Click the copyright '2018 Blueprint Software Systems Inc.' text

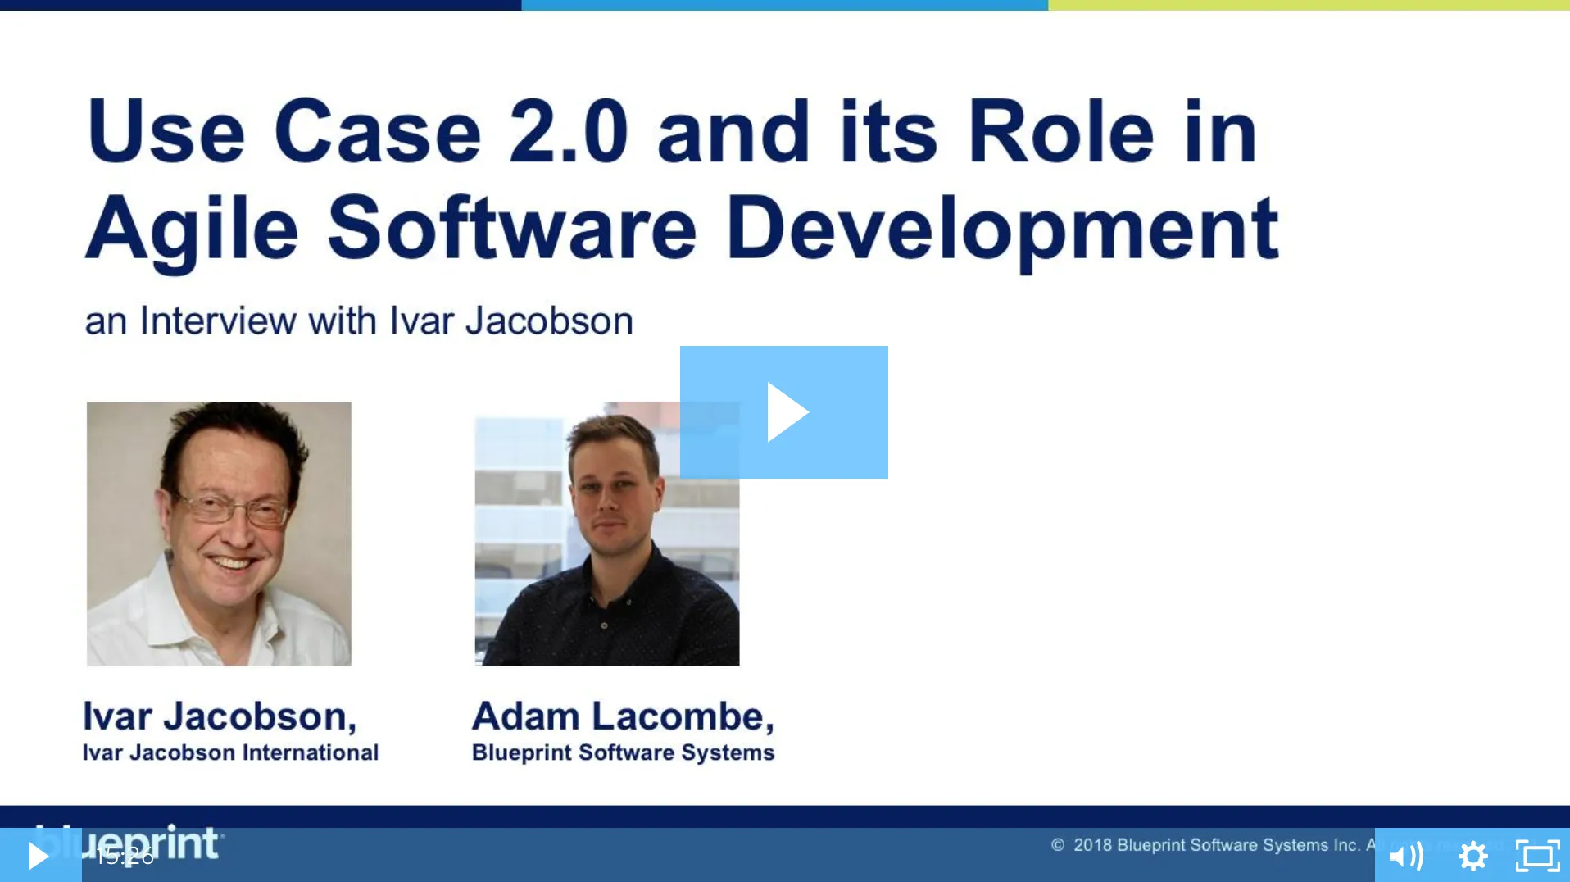pyautogui.click(x=1217, y=845)
